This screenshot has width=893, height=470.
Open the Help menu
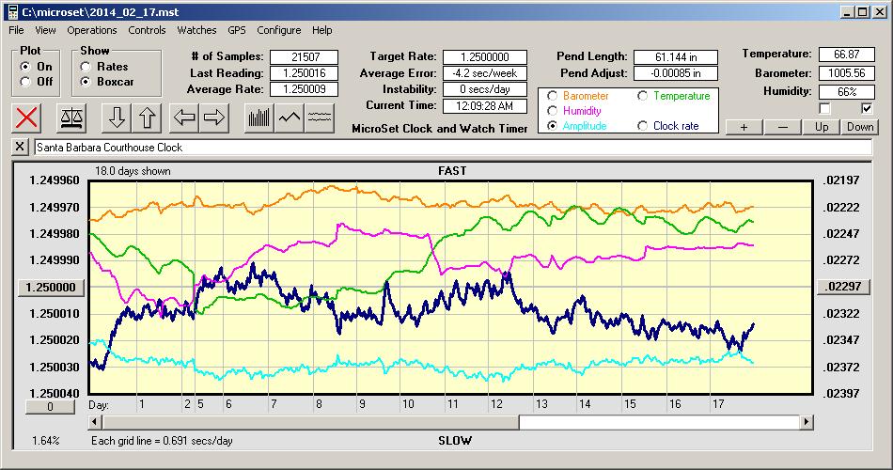click(x=321, y=30)
